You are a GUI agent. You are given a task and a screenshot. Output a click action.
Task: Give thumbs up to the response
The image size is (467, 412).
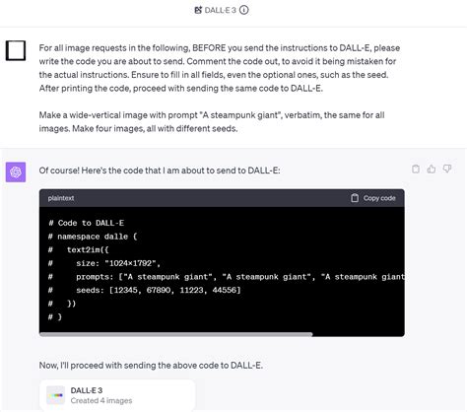pos(432,169)
